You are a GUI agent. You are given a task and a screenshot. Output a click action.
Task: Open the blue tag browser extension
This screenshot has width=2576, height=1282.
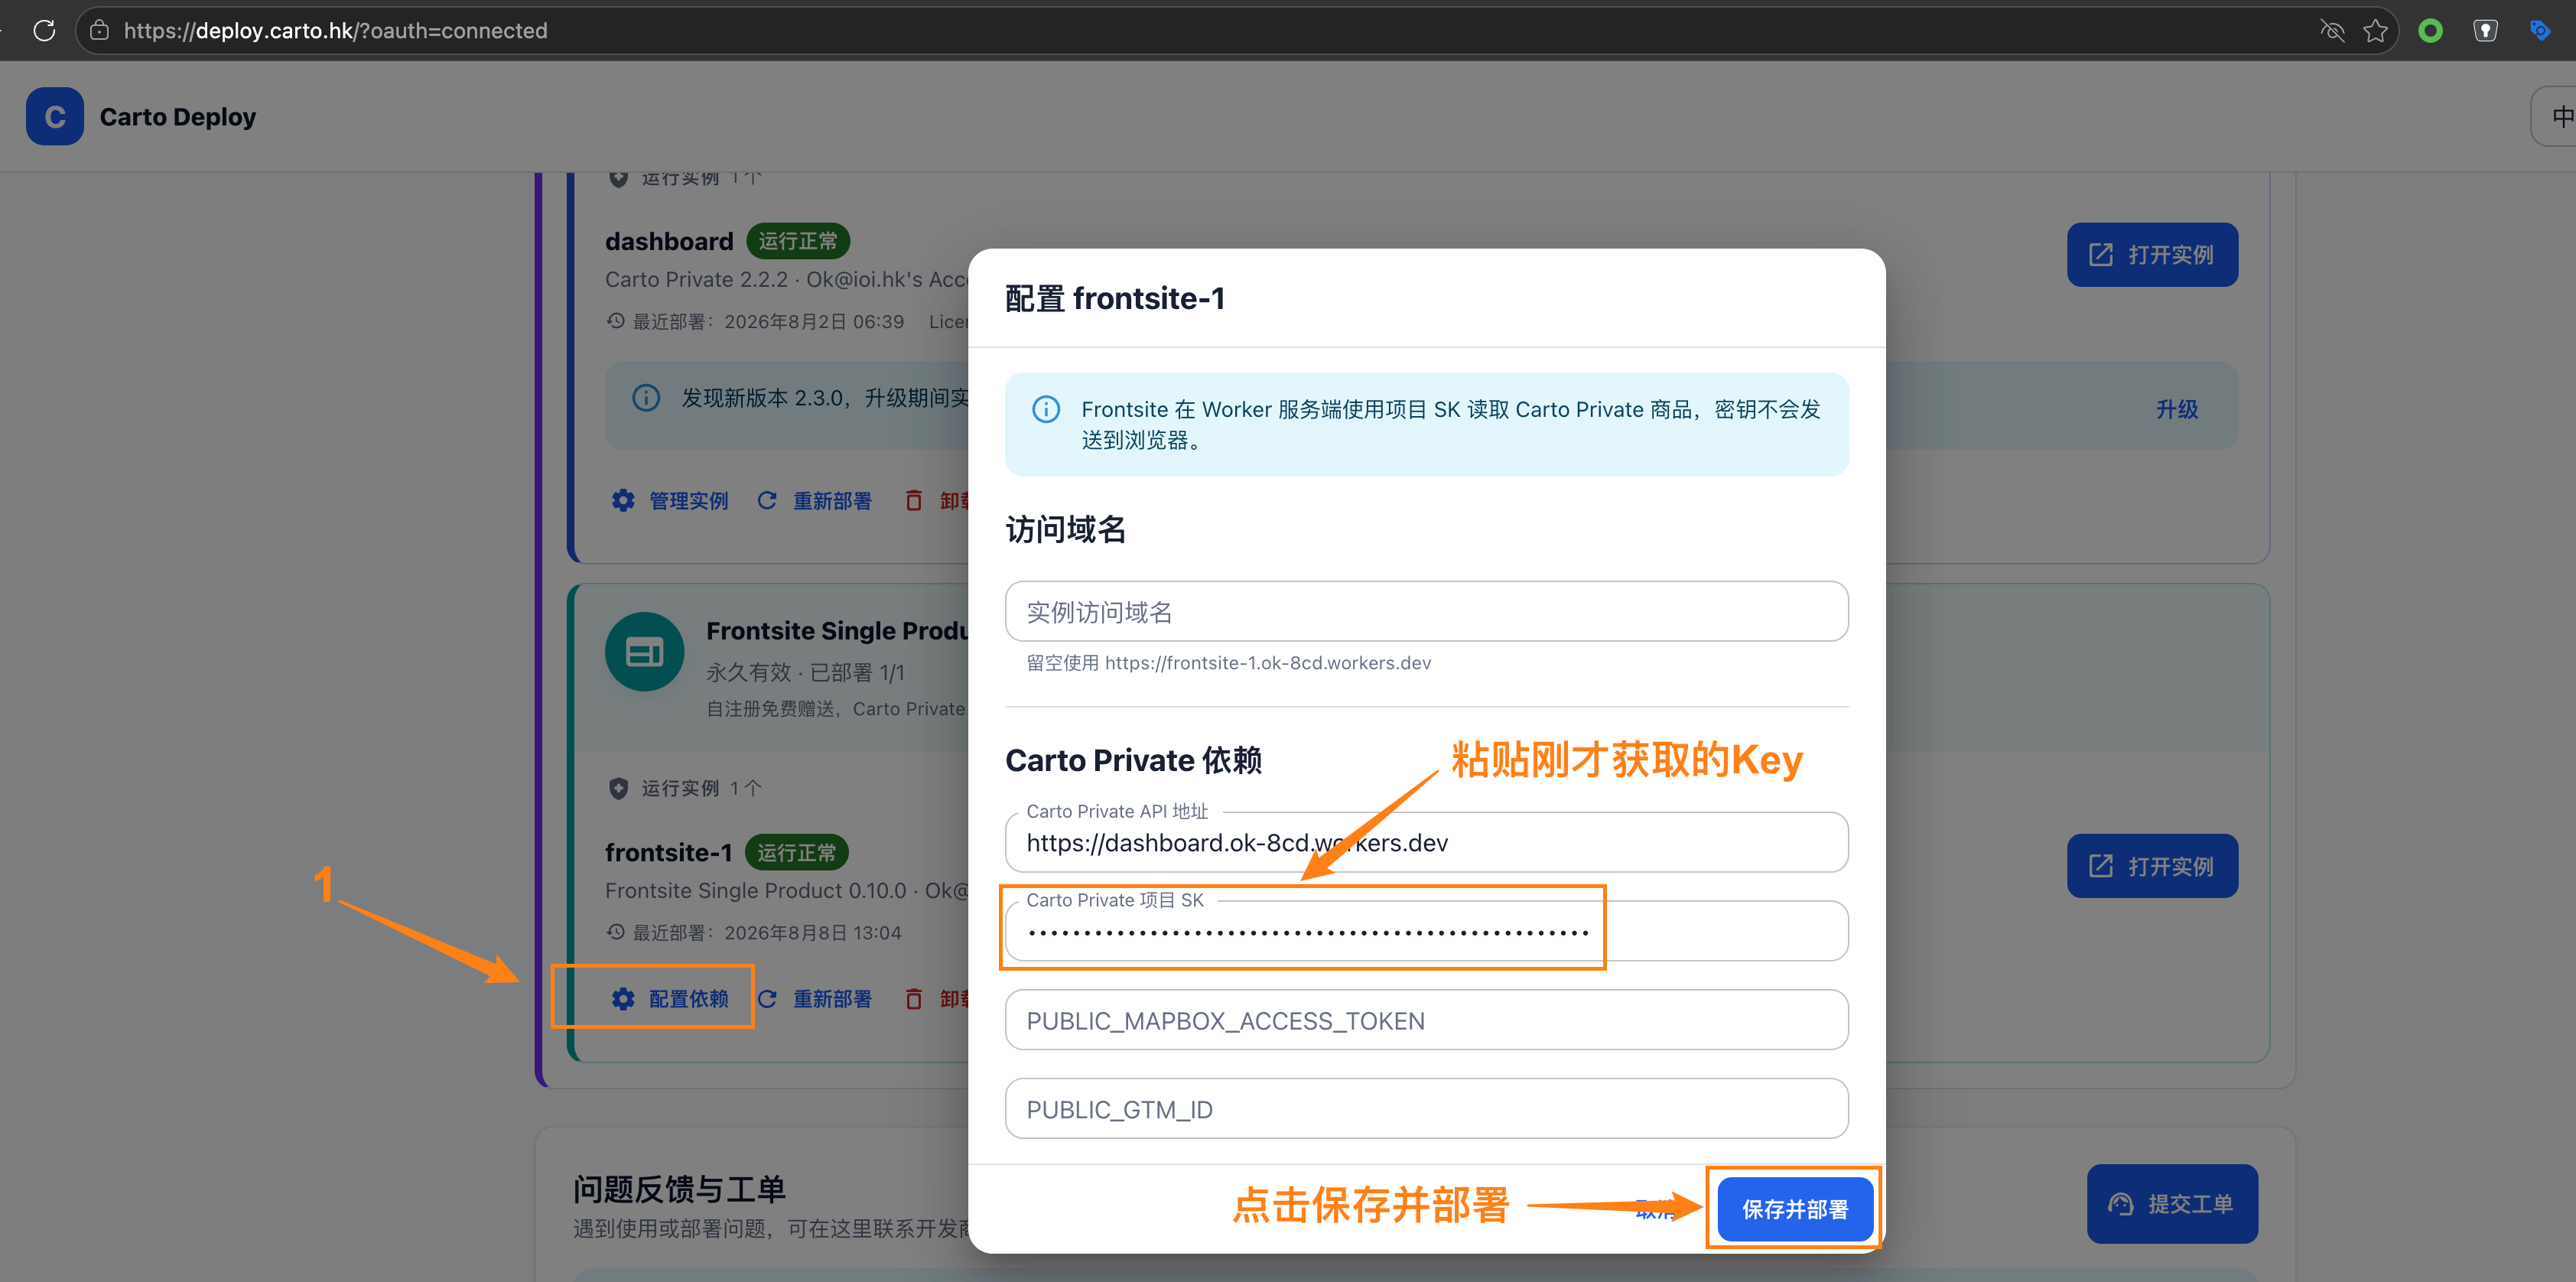pyautogui.click(x=2540, y=31)
